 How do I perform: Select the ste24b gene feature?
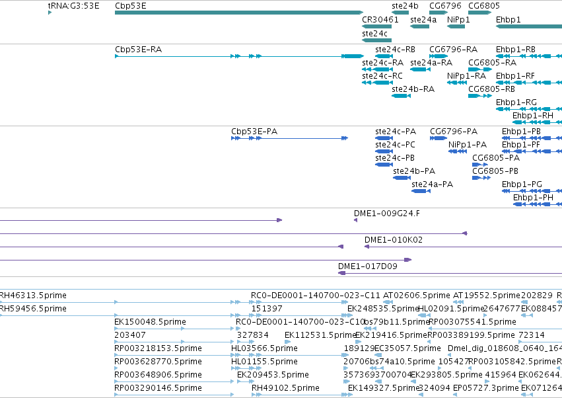[x=400, y=13]
